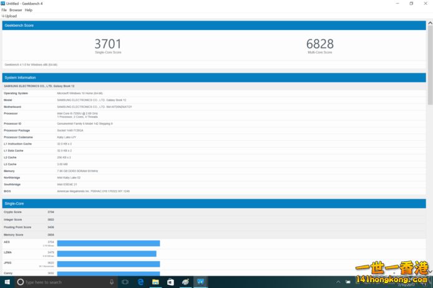Click the 'Crypto Score' row label
The width and height of the screenshot is (433, 288).
(12, 212)
